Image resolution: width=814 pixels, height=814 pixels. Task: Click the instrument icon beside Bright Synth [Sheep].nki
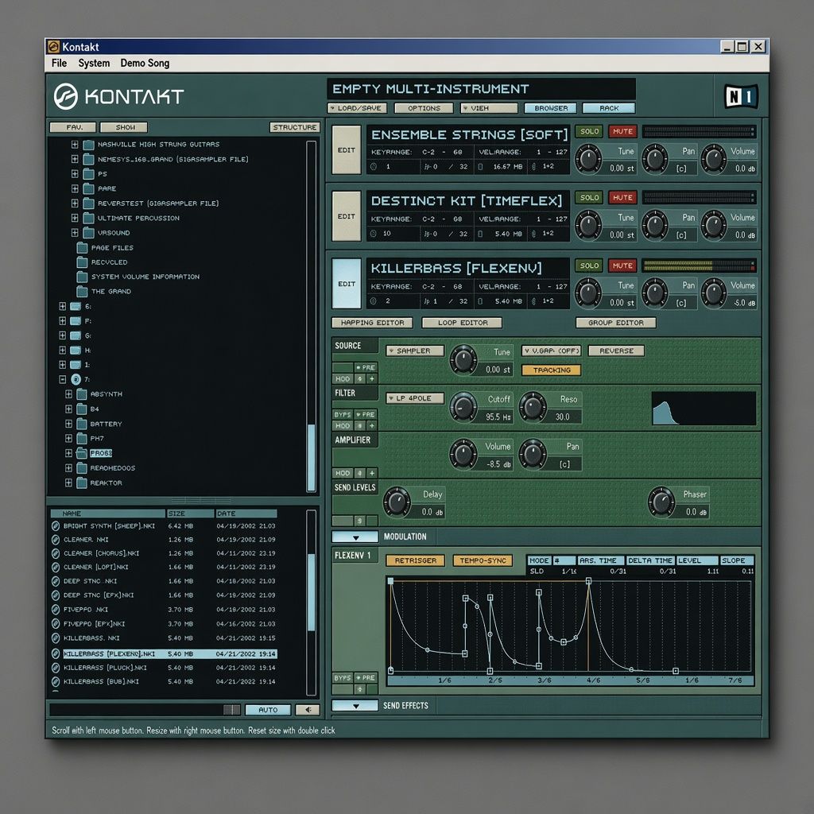(56, 526)
